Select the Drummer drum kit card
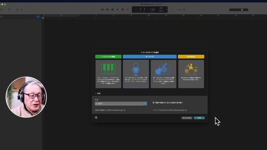Viewport: 267px width, 150px height. pyautogui.click(x=191, y=74)
